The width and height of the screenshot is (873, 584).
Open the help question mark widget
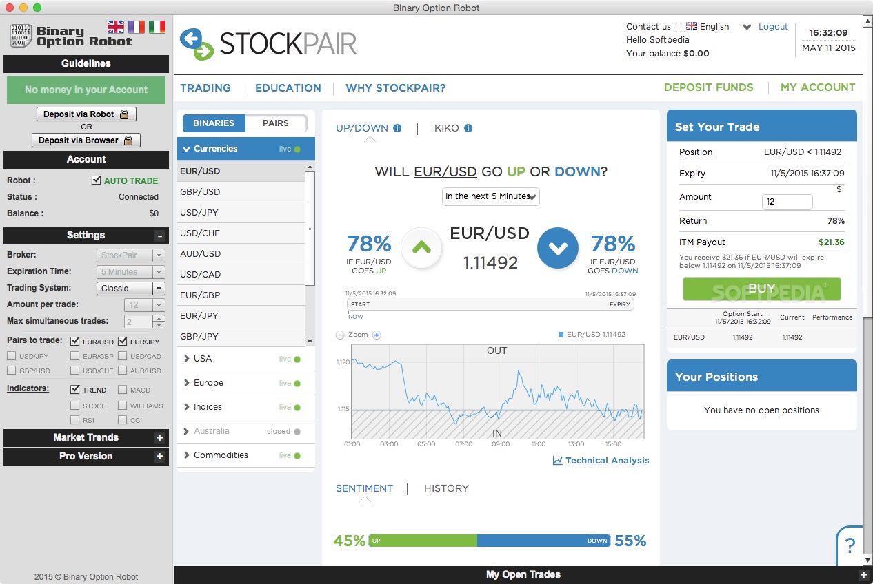tap(850, 545)
